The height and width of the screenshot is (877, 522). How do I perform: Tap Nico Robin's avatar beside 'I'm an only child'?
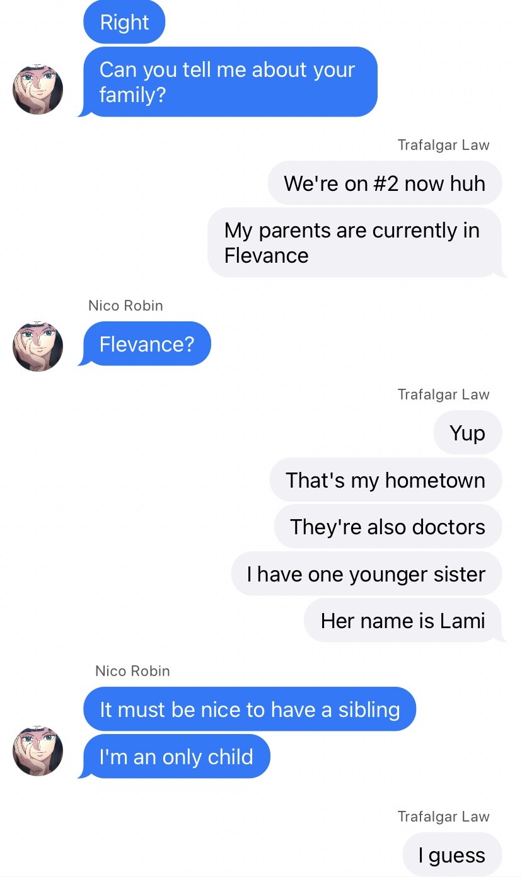point(38,751)
